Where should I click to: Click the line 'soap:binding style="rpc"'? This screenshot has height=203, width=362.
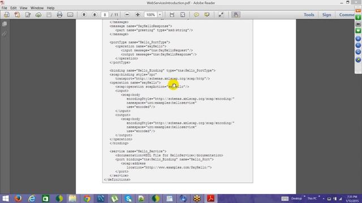click(133, 74)
